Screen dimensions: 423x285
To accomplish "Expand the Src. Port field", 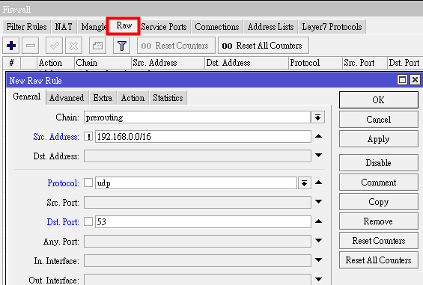I will [319, 202].
